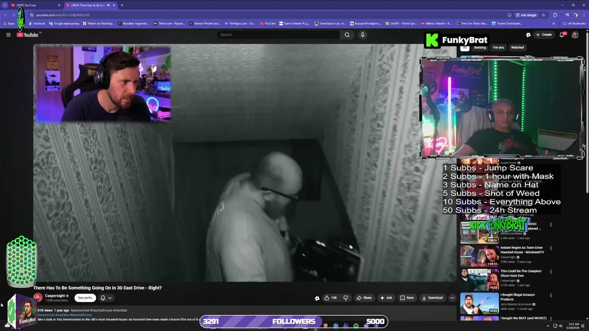
Task: Click the Caspersight channel name
Action: (55, 296)
